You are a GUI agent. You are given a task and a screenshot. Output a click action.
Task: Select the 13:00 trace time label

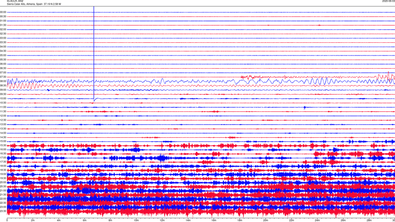coord(3,124)
